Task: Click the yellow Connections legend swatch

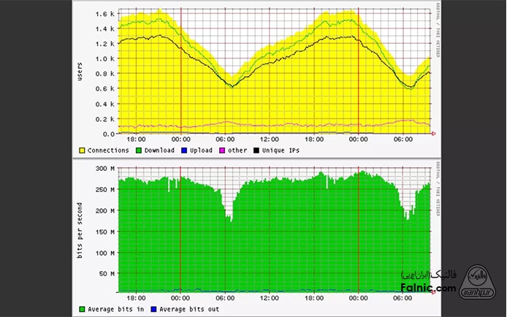Action: (81, 150)
